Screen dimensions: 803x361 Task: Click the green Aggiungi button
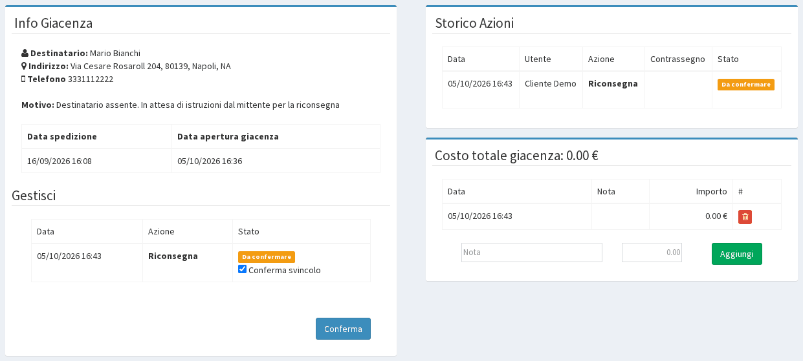coord(737,254)
